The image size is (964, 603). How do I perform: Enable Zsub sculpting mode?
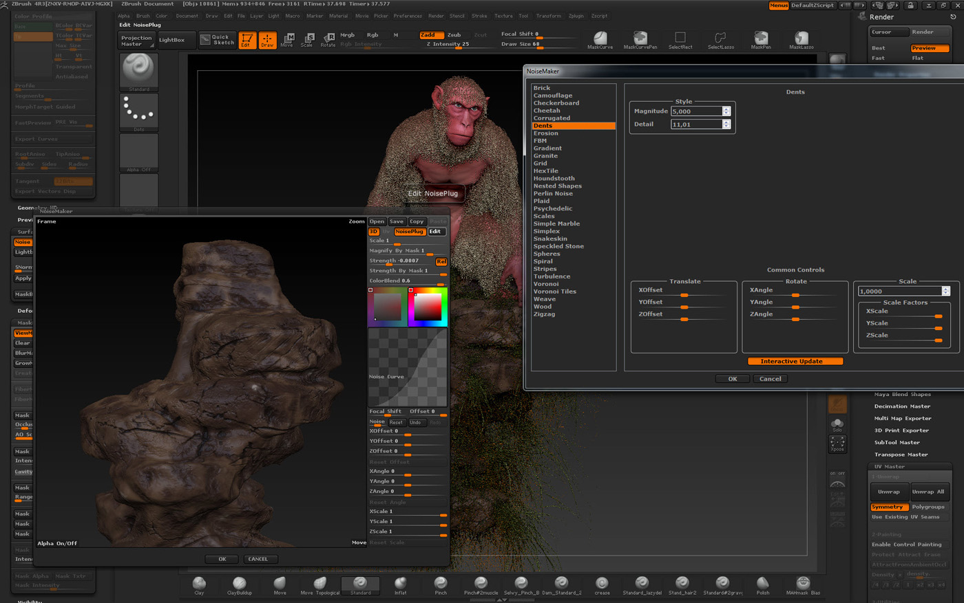[454, 34]
